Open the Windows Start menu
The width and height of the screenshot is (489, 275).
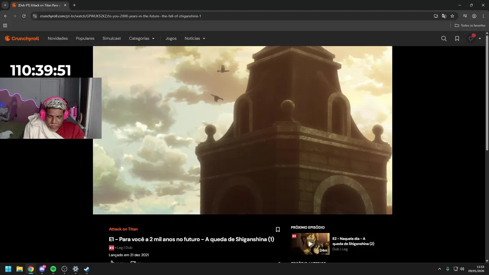(8, 269)
